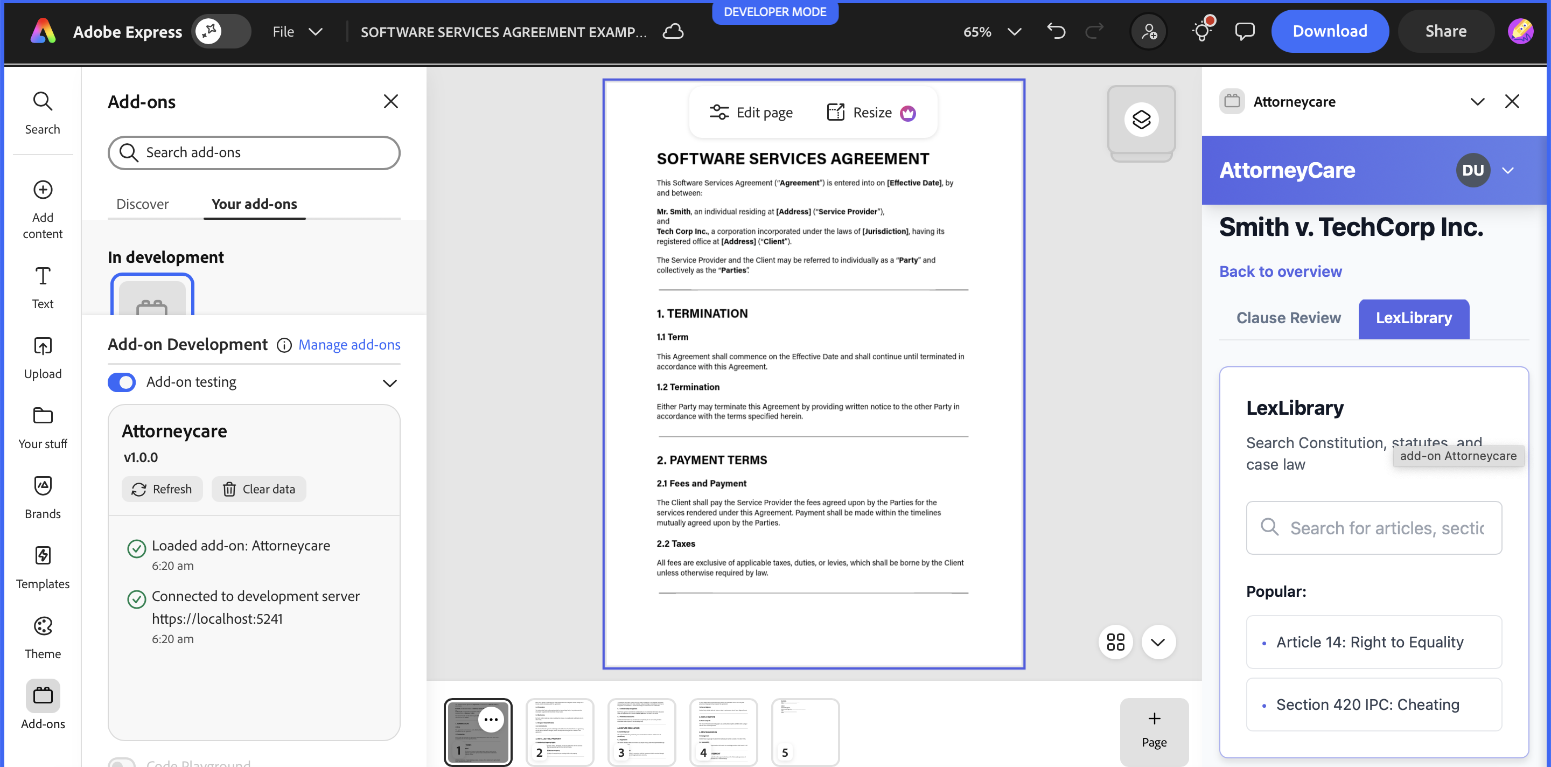
Task: Click the Undo arrow icon
Action: pyautogui.click(x=1056, y=31)
